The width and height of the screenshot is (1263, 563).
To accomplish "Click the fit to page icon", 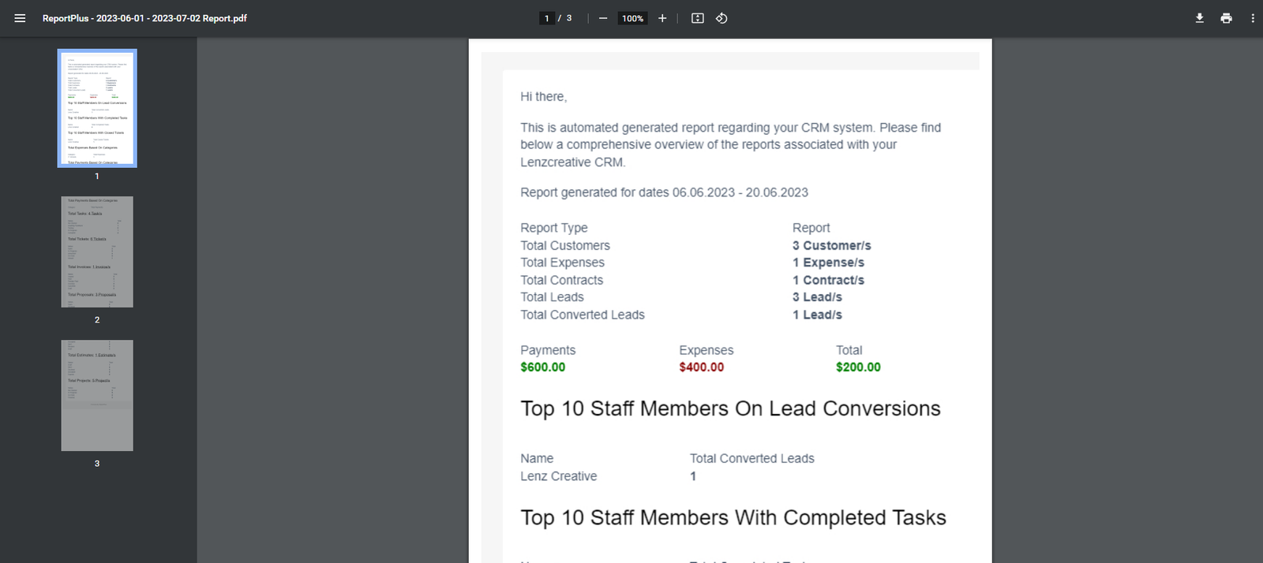I will (x=698, y=18).
